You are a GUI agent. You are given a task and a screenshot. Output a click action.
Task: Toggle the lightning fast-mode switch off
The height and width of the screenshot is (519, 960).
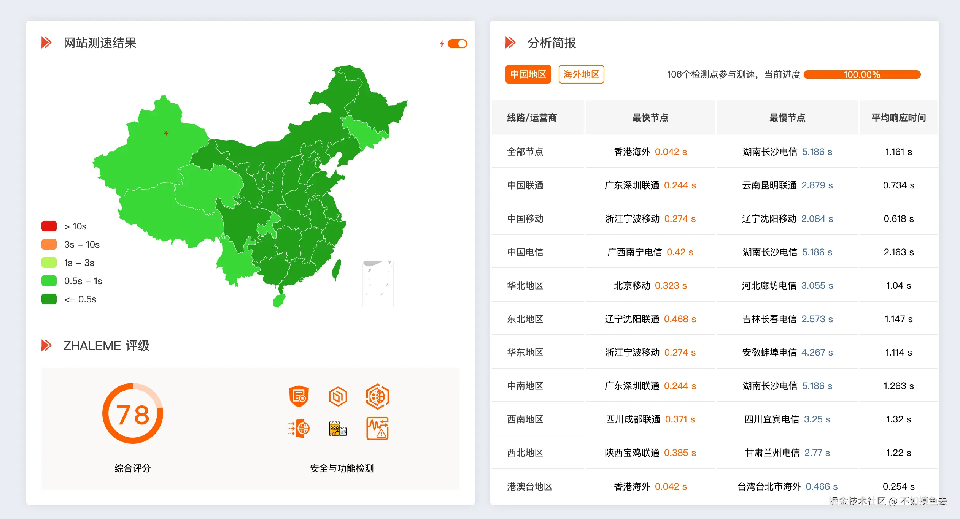(457, 44)
